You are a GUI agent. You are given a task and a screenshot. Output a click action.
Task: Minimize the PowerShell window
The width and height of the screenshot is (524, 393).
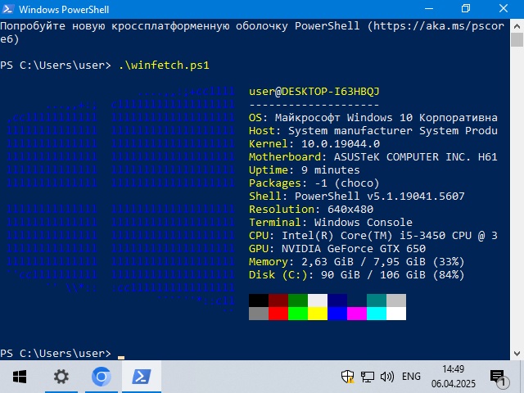tap(429, 9)
